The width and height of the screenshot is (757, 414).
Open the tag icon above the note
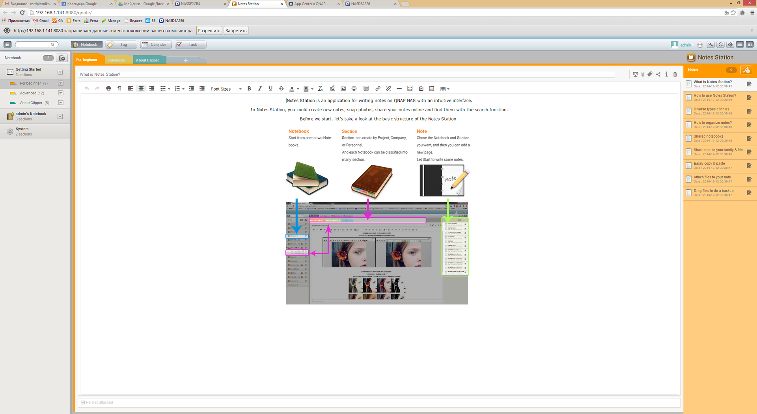pos(650,74)
